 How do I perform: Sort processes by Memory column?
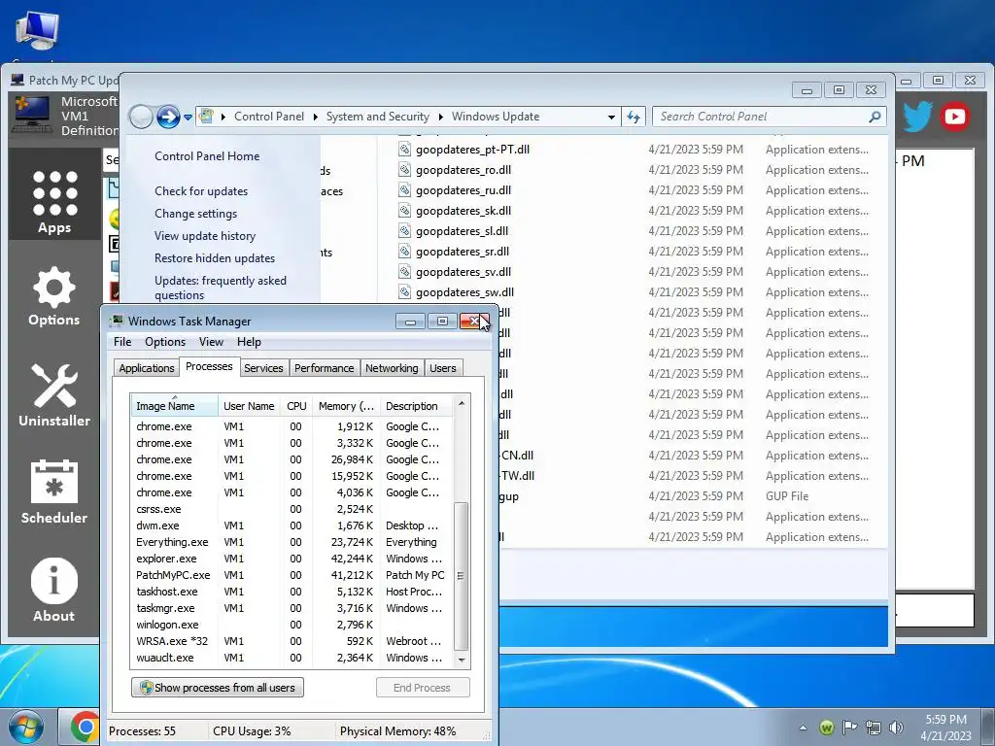tap(346, 406)
